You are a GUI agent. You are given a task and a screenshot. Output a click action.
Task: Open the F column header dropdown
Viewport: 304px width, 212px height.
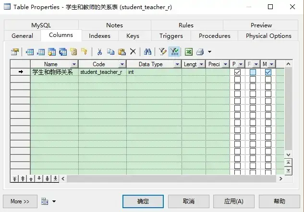tap(256, 64)
